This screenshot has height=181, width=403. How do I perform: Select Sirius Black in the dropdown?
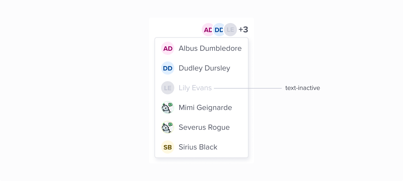click(x=201, y=147)
